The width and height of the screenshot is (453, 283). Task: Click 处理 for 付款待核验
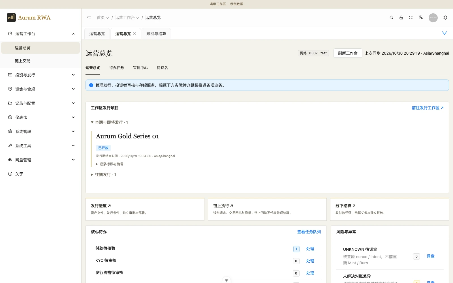point(310,249)
